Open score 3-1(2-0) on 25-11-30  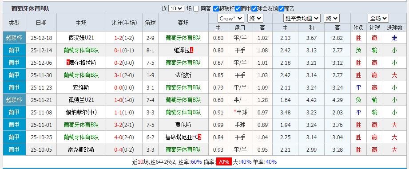[x=124, y=75]
